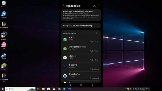Viewport: 162px width, 91px height.
Task: Open the Браузер app entry
Action: [x=81, y=58]
